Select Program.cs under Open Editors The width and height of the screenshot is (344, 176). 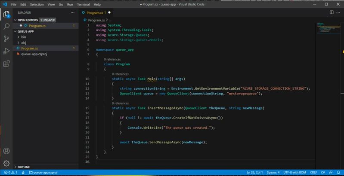46,26
